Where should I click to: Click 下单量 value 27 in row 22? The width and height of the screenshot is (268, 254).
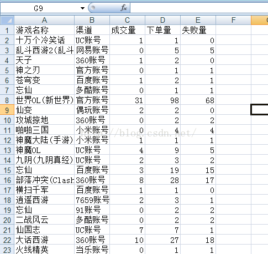(163, 240)
